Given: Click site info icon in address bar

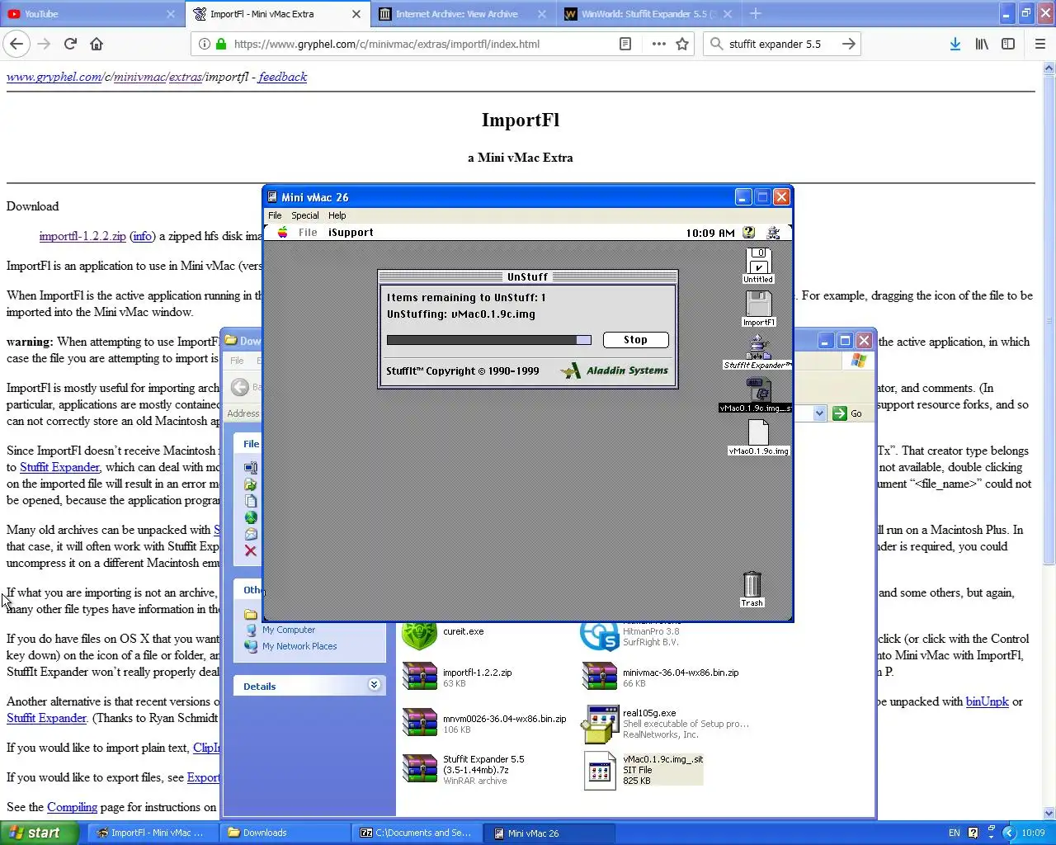Looking at the screenshot, I should click(205, 44).
